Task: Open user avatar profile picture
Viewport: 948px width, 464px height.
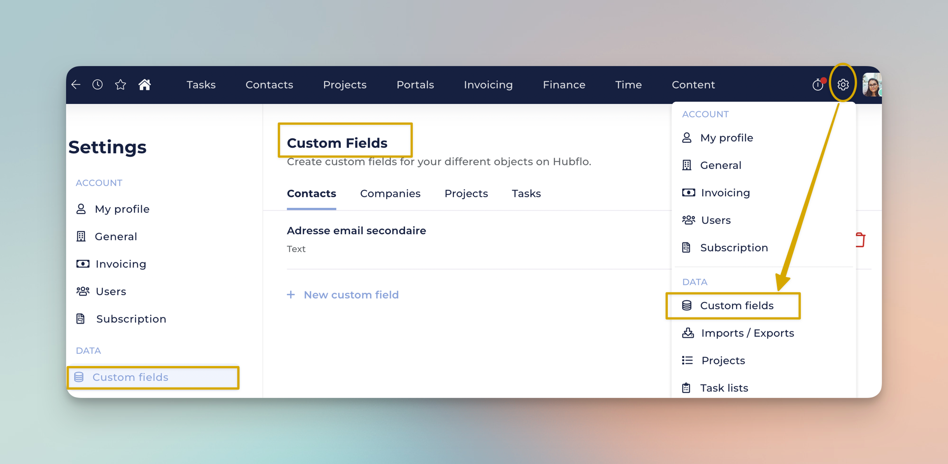Action: coord(871,85)
